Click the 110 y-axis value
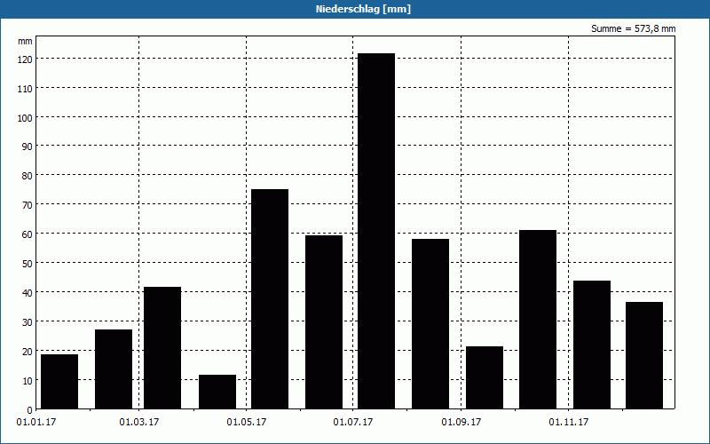 click(x=26, y=89)
